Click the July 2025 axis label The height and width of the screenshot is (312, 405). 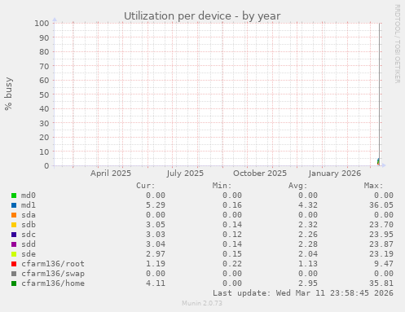[x=185, y=174]
